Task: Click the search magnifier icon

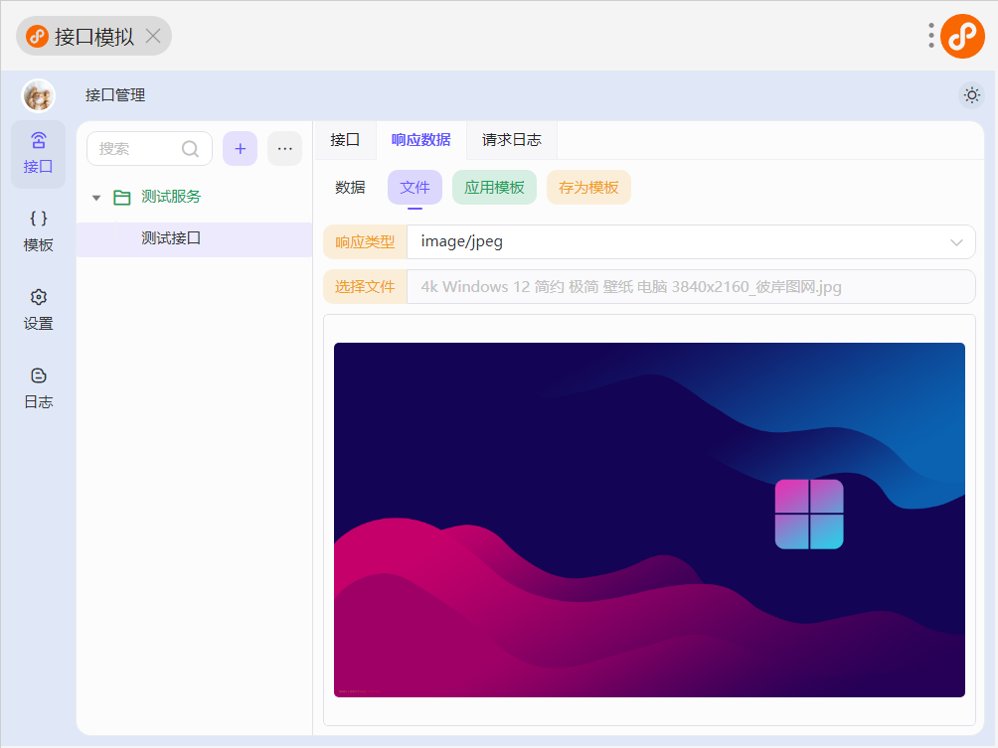Action: pos(190,149)
